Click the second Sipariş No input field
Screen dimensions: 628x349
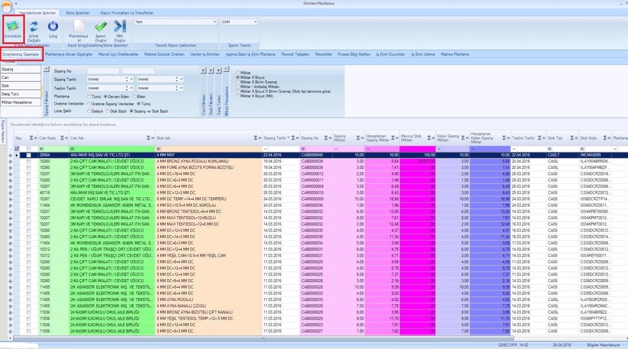point(138,71)
